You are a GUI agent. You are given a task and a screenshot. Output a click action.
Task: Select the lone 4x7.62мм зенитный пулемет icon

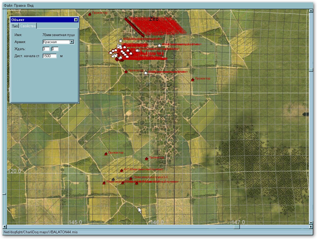click(121, 171)
